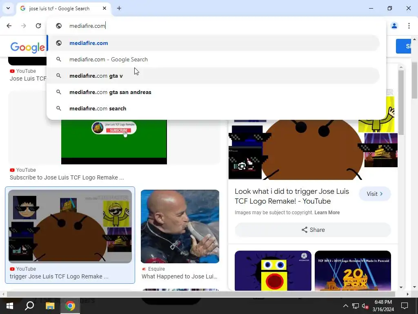Image resolution: width=418 pixels, height=314 pixels.
Task: Click the muted volume tray icon
Action: coord(365,306)
